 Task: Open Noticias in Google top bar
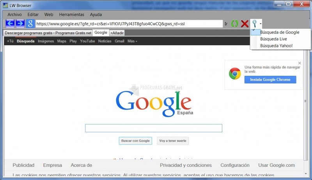[105, 41]
